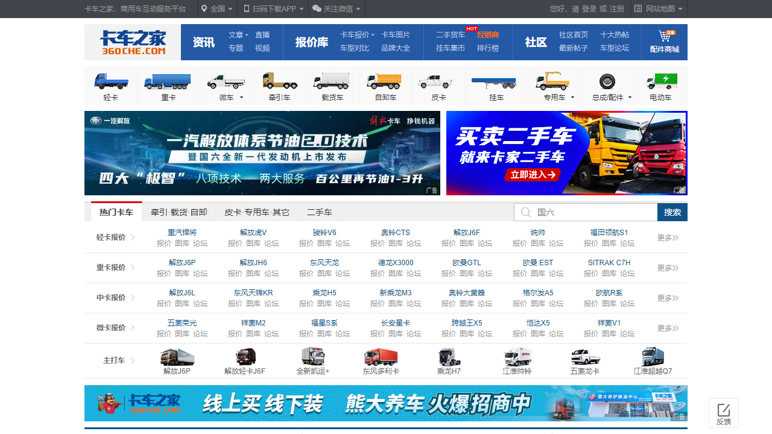The width and height of the screenshot is (772, 434).
Task: Open the 资讯 main navigation item
Action: click(204, 42)
